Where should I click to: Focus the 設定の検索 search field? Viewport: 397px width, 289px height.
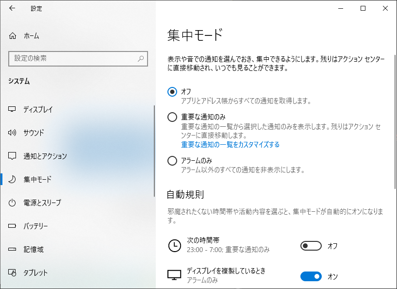(78, 59)
